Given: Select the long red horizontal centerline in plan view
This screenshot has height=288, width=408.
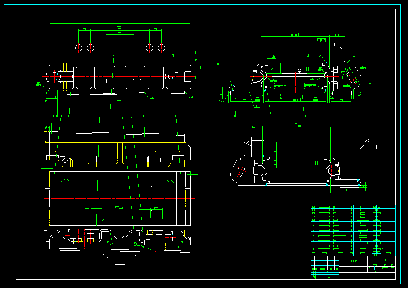Looking at the screenshot, I should pyautogui.click(x=119, y=199).
